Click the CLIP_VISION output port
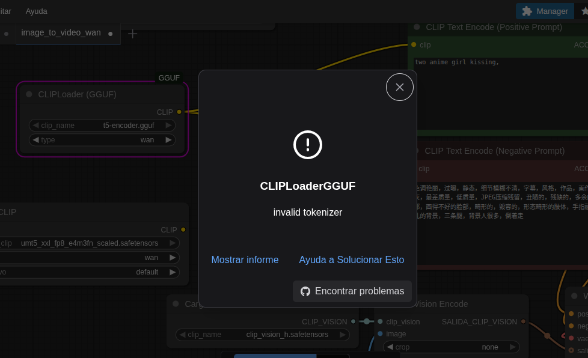The width and height of the screenshot is (588, 358). [x=354, y=321]
